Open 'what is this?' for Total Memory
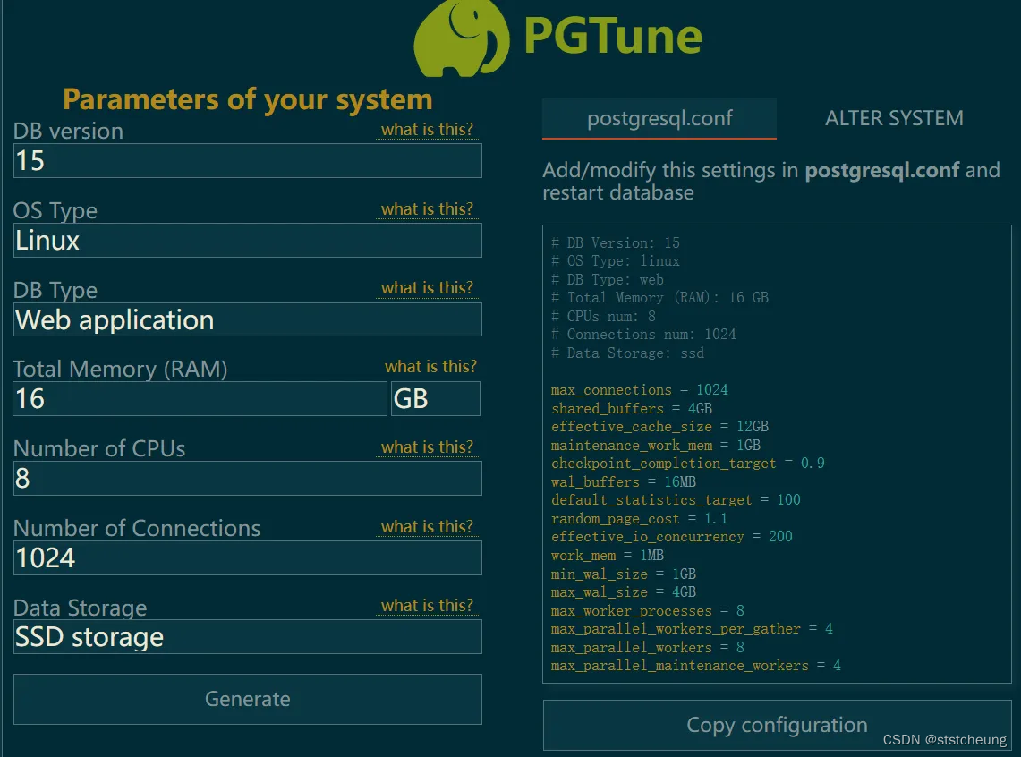Image resolution: width=1021 pixels, height=757 pixels. [x=430, y=367]
